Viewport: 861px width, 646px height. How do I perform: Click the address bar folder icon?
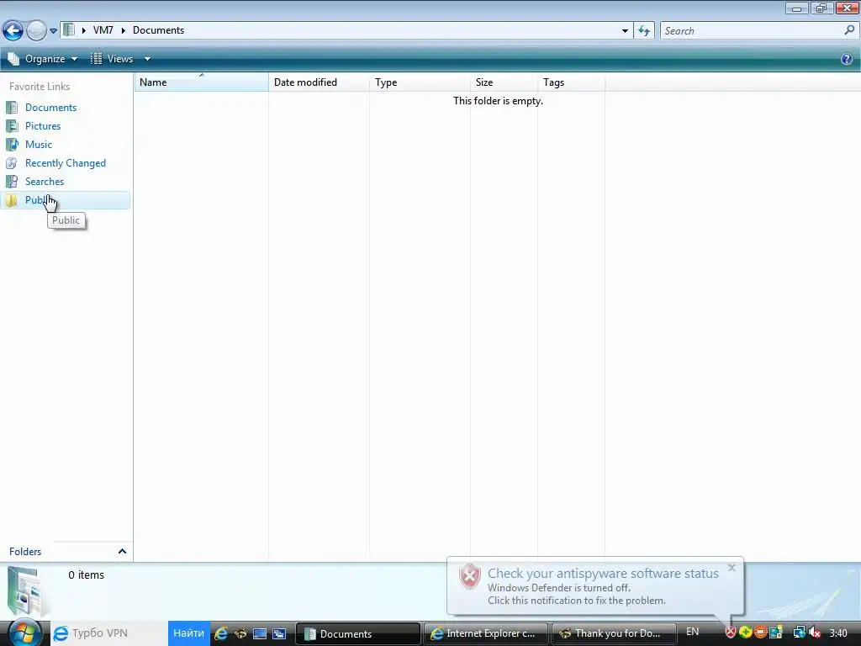coord(69,29)
